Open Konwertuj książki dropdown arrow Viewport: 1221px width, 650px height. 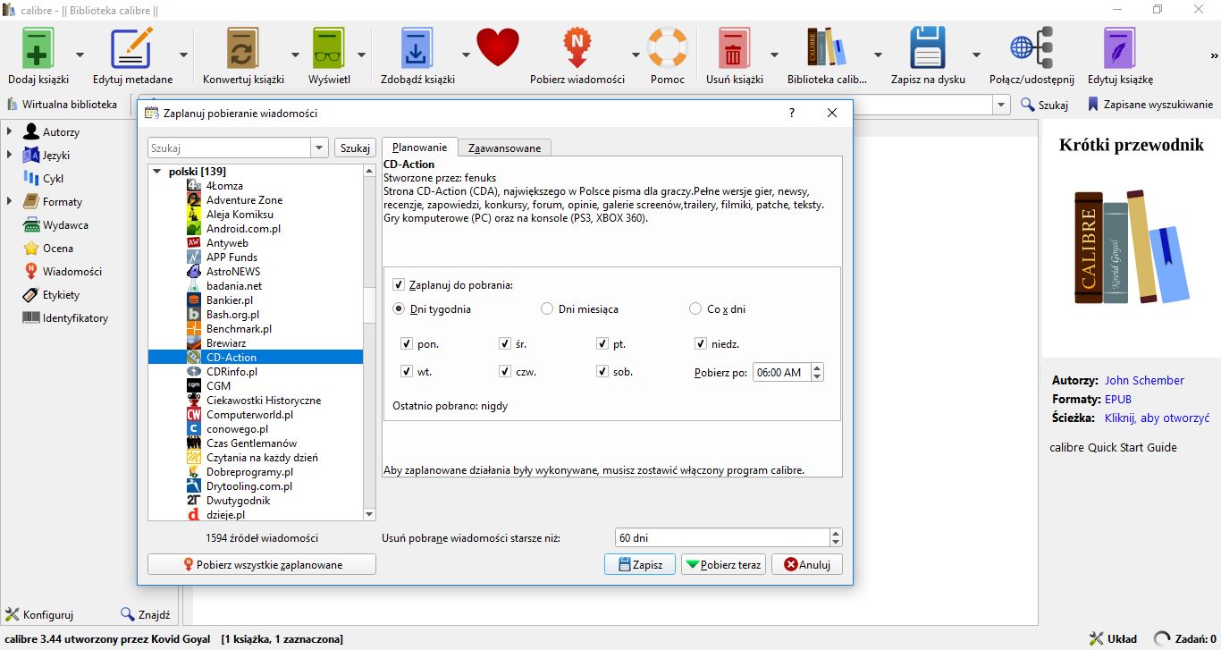[295, 54]
